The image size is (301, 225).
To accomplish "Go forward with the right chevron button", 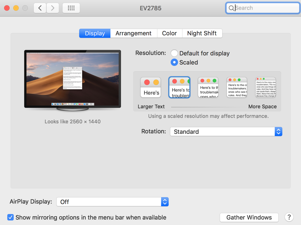I will (52, 8).
